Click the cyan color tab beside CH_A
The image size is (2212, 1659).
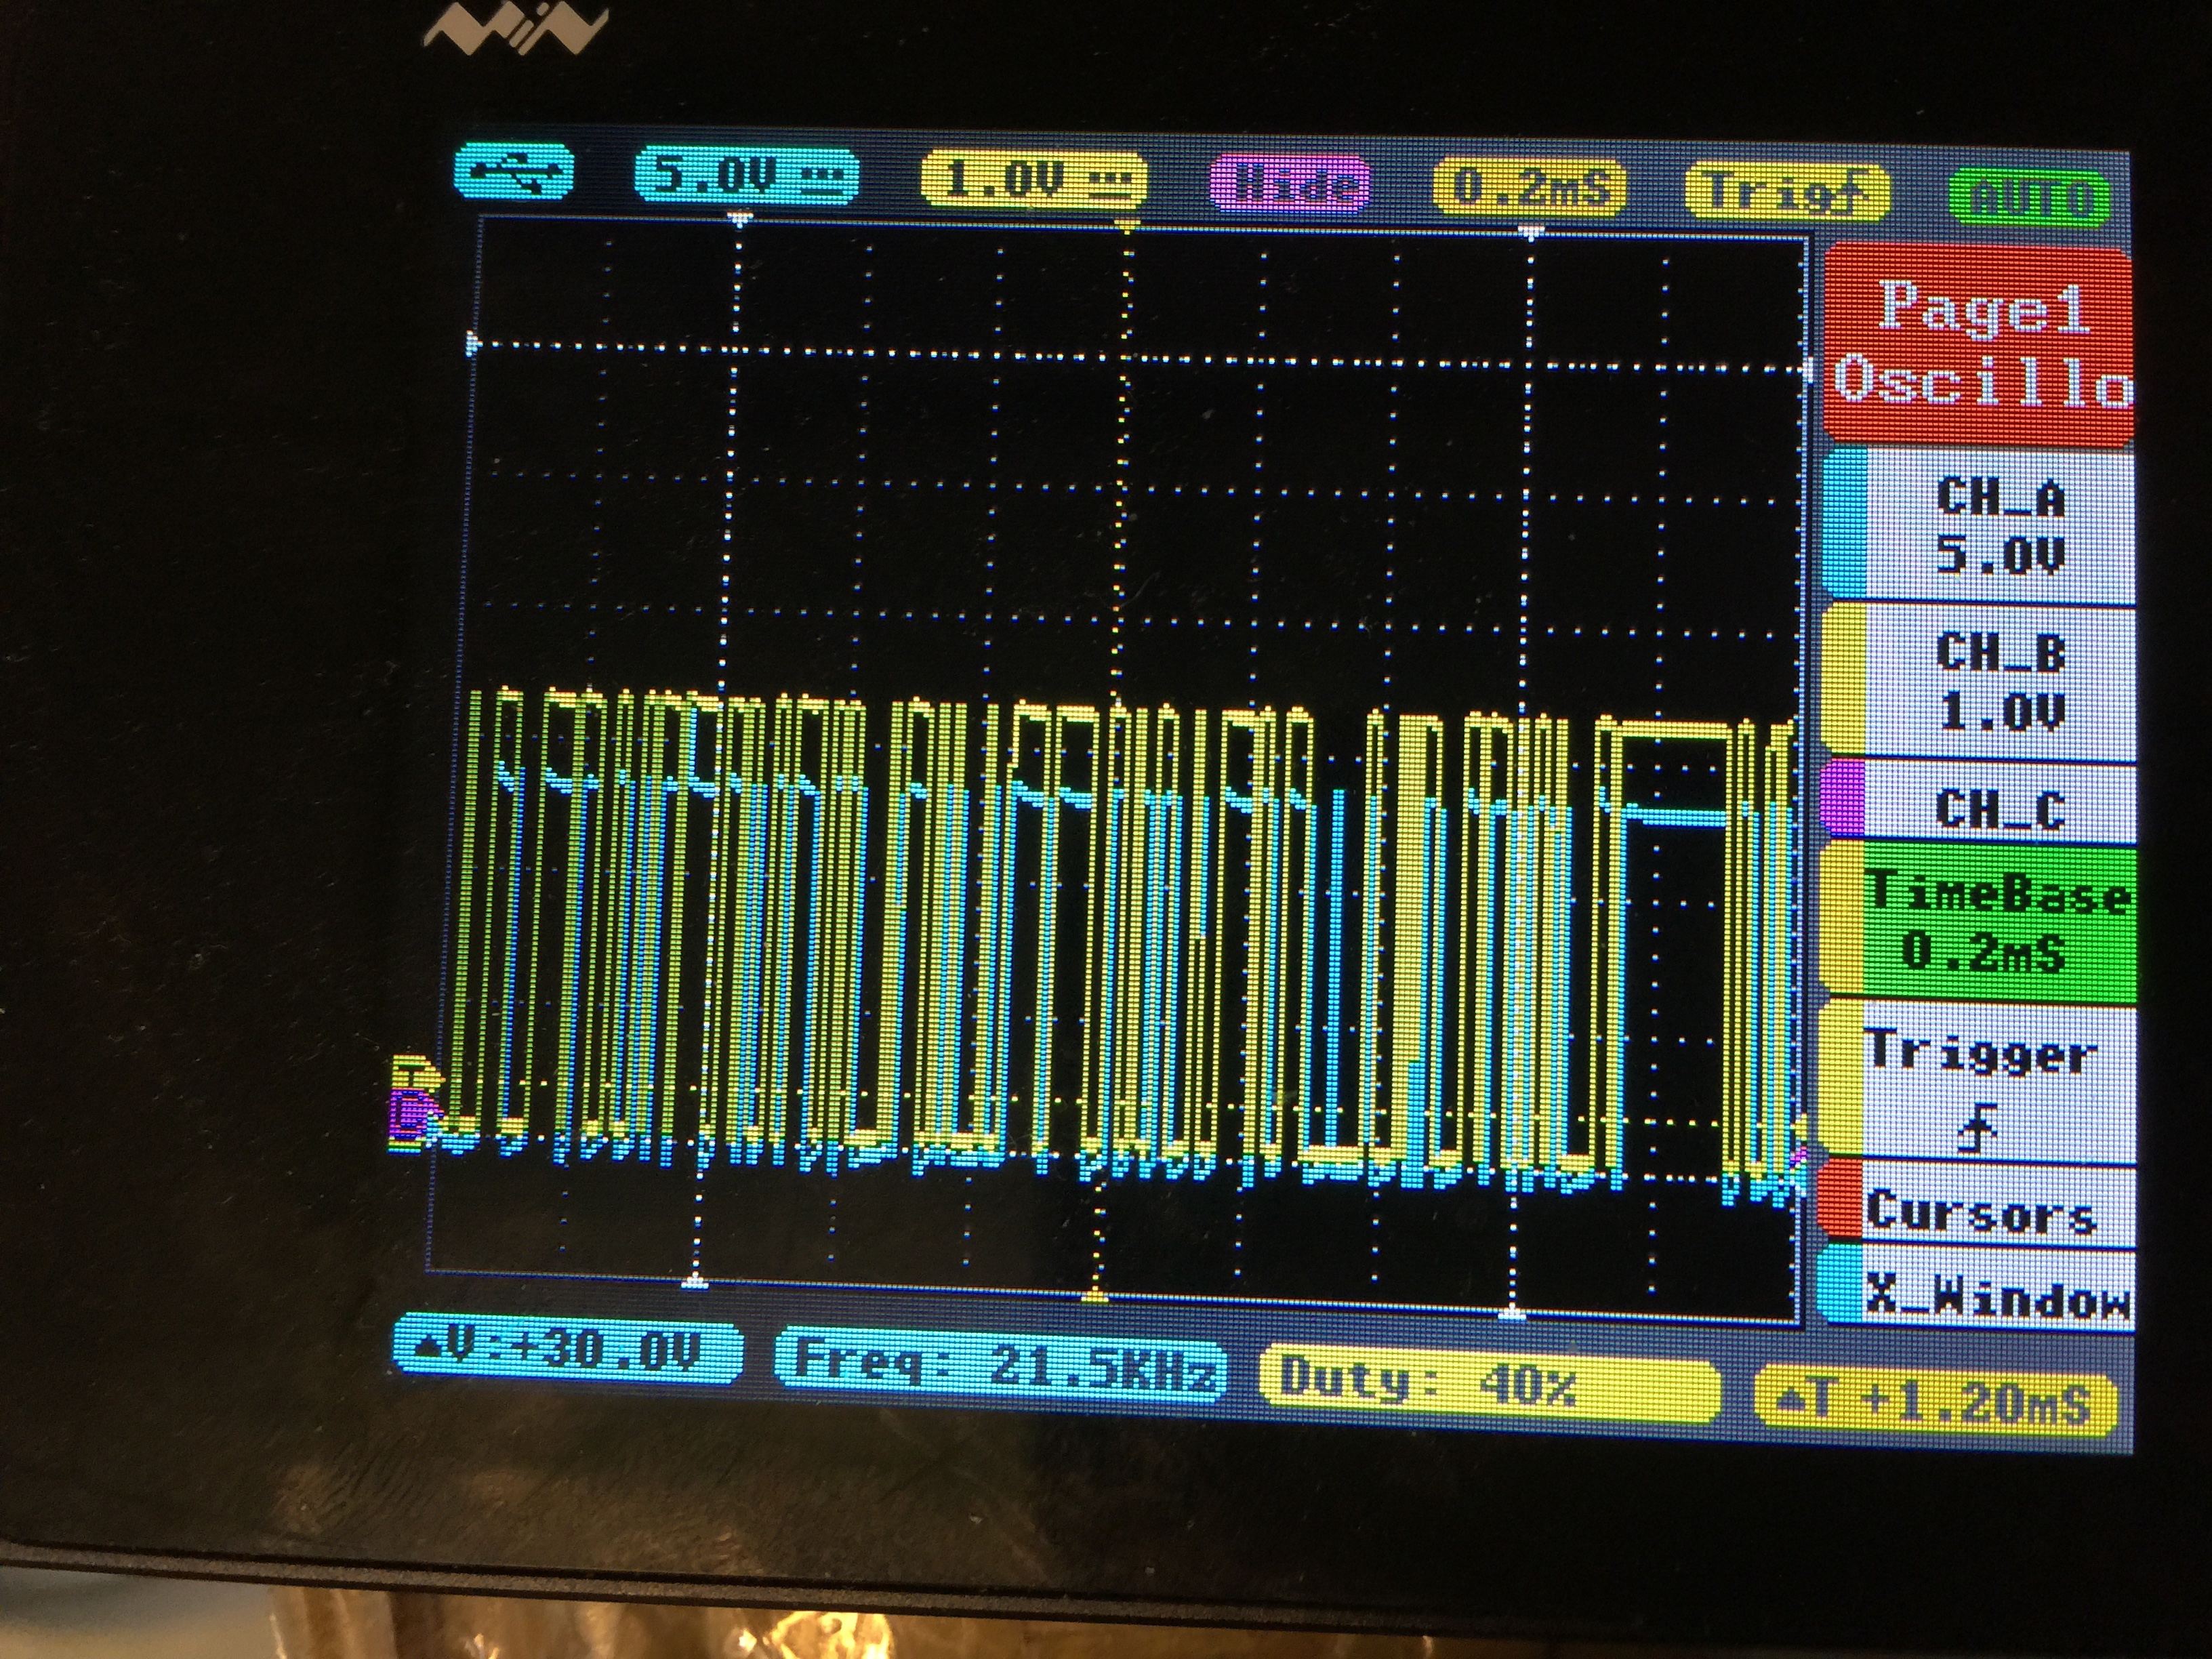1845,524
